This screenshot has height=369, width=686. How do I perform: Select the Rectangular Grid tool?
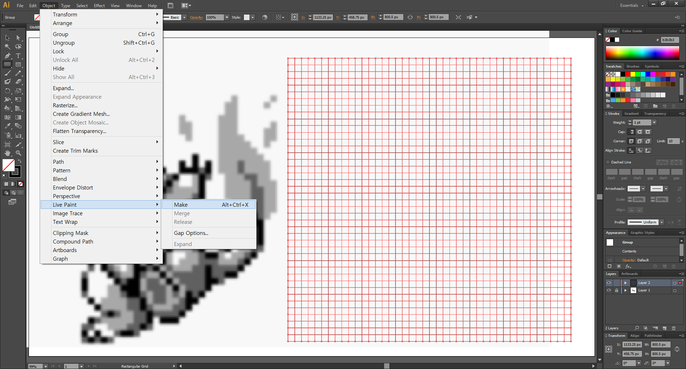pos(8,64)
